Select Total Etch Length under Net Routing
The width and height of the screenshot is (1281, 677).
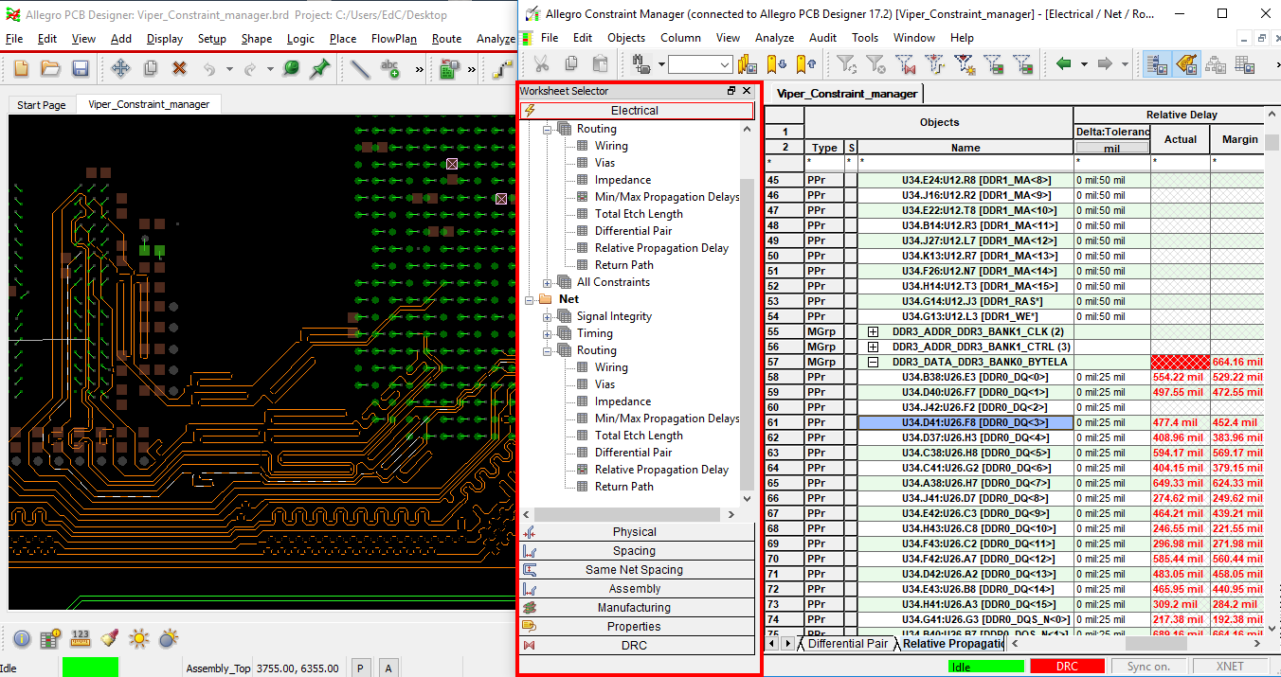[639, 436]
